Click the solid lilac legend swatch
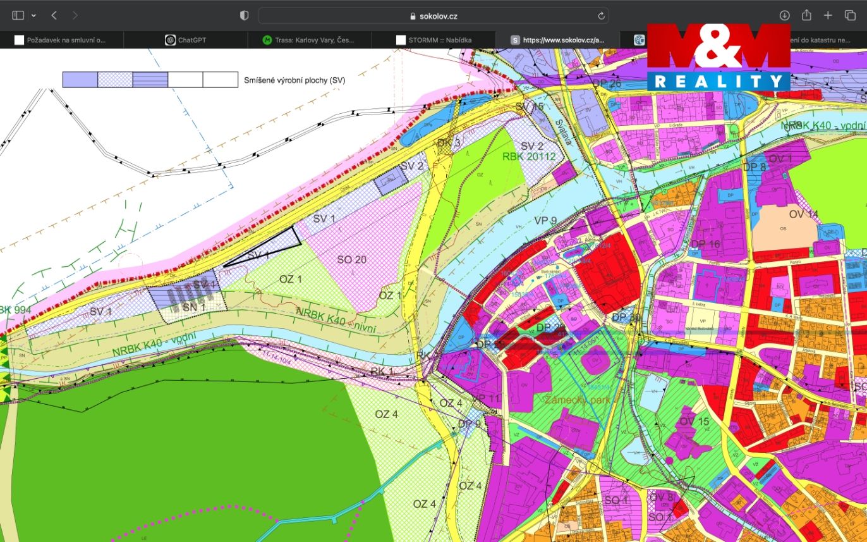Screen dimensions: 867x542 pyautogui.click(x=80, y=80)
